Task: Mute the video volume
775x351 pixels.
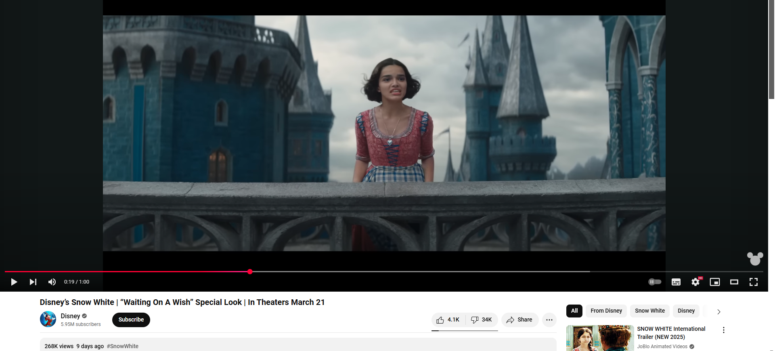Action: pos(52,282)
